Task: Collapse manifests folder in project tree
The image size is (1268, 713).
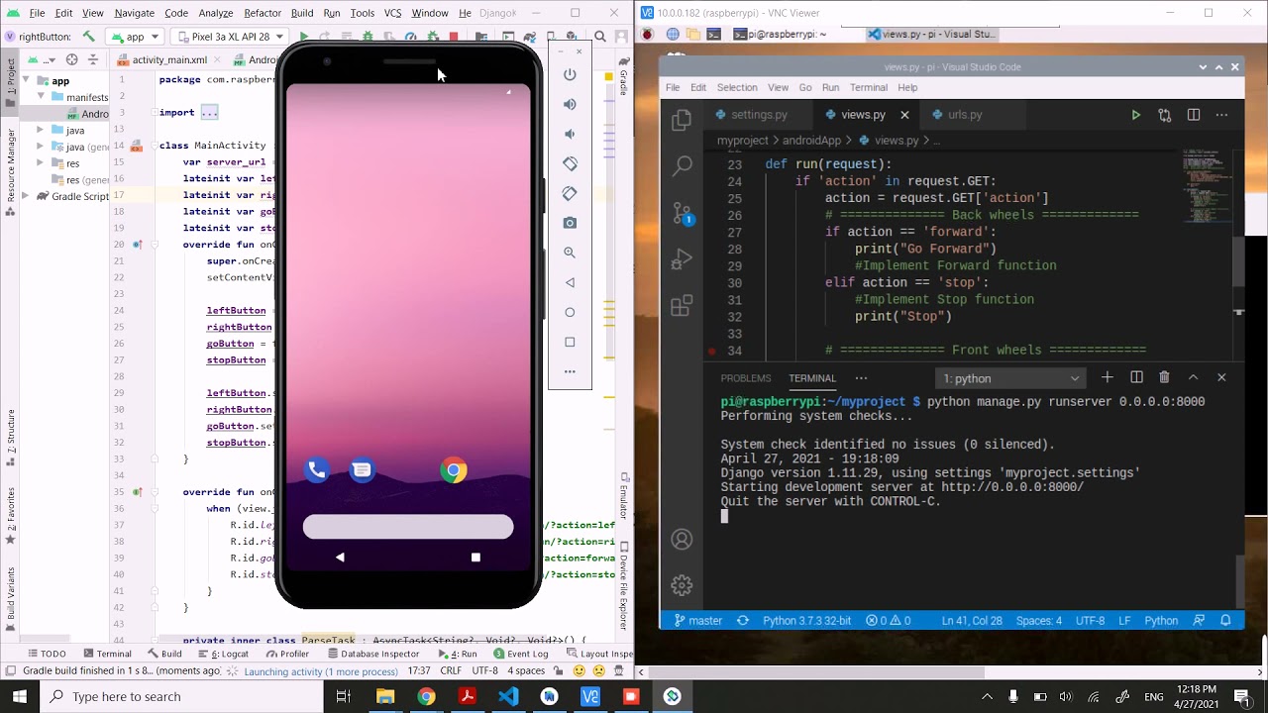Action: (41, 97)
